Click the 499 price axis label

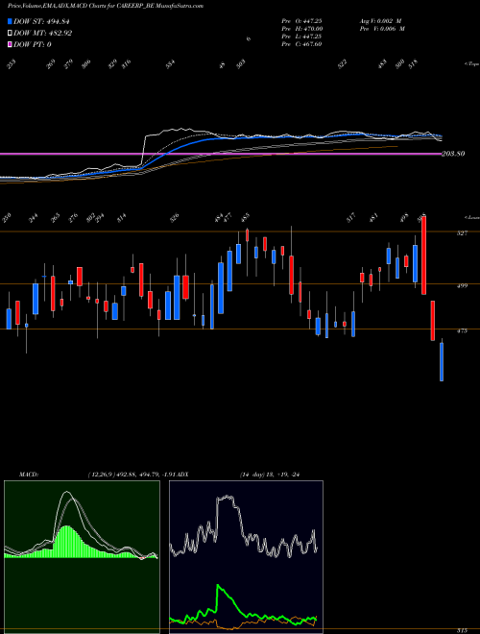pos(462,286)
